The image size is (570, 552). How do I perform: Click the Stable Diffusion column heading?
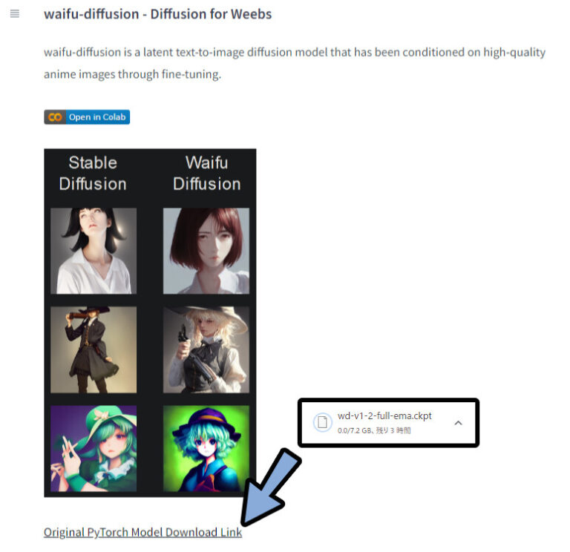point(93,174)
